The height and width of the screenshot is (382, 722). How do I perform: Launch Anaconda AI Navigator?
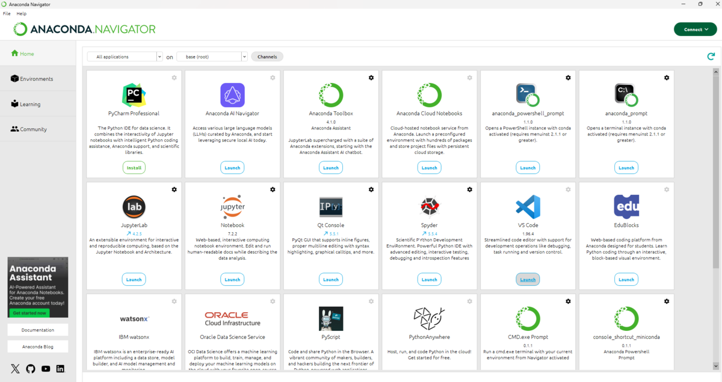[x=232, y=168]
